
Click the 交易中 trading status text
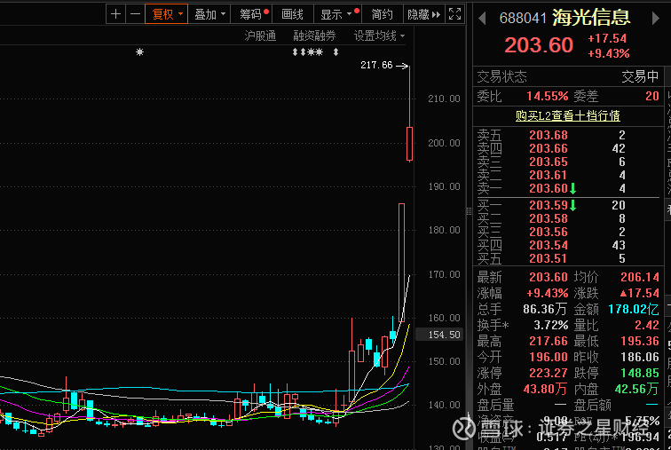(x=640, y=77)
